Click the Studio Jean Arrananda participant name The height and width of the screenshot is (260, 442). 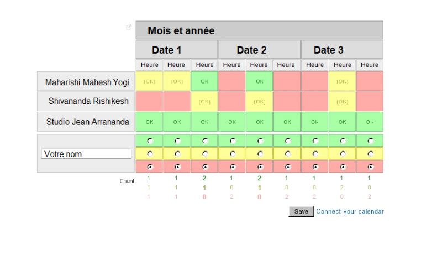pos(88,122)
